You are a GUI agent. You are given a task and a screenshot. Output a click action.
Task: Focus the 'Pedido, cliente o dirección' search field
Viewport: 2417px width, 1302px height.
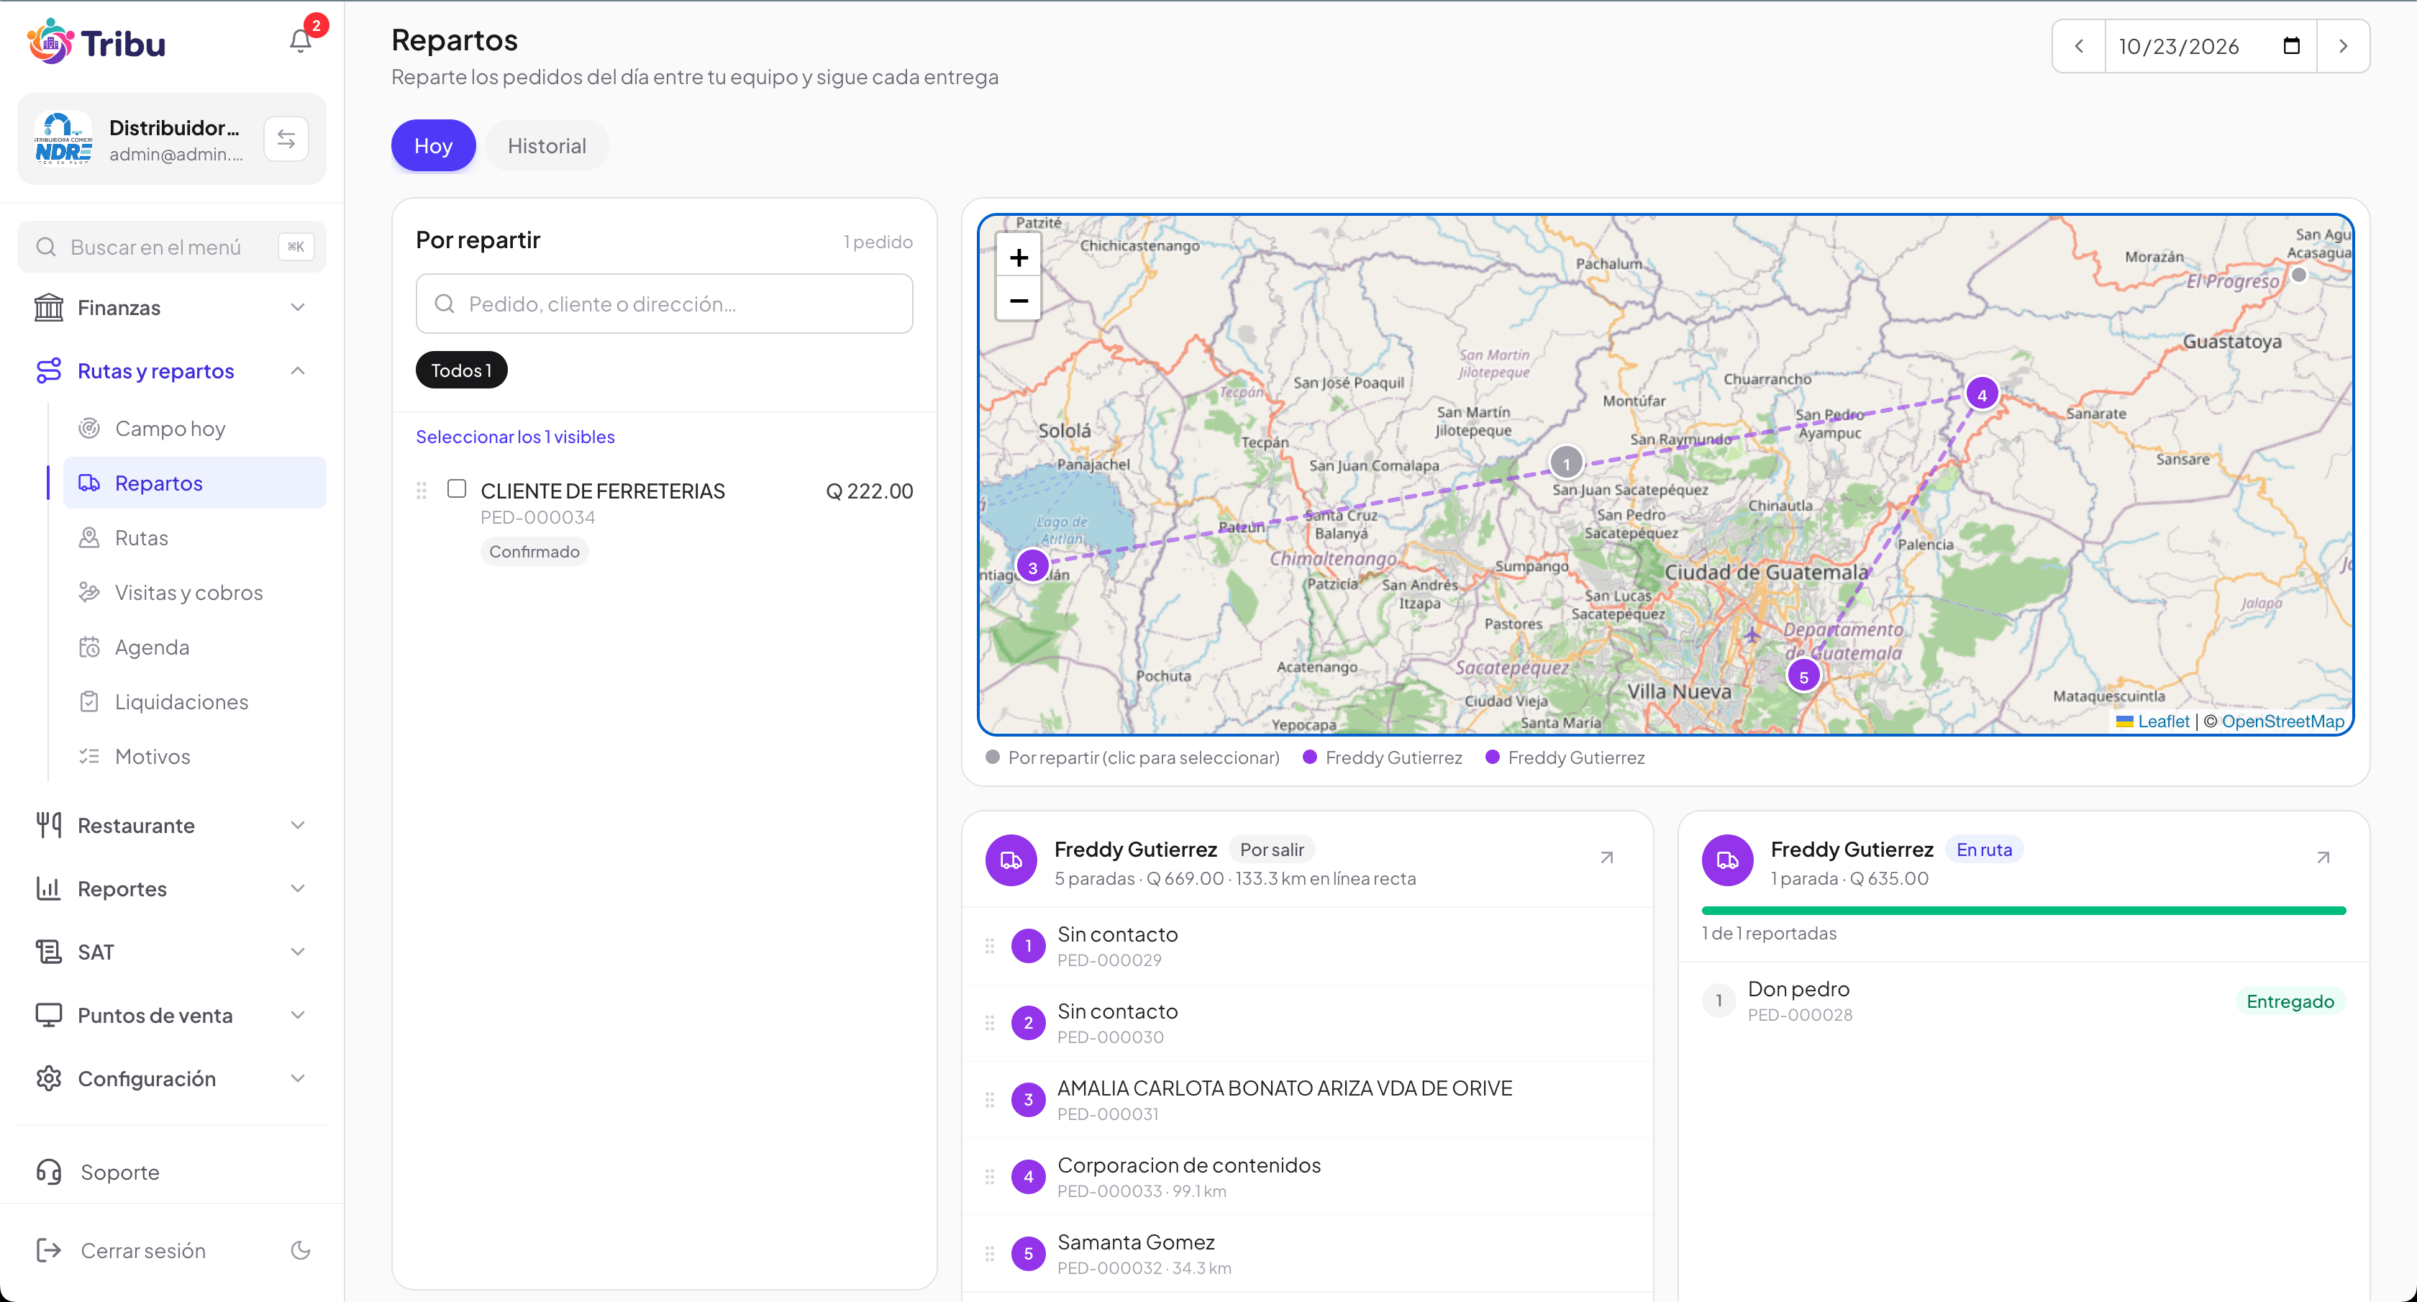[664, 304]
